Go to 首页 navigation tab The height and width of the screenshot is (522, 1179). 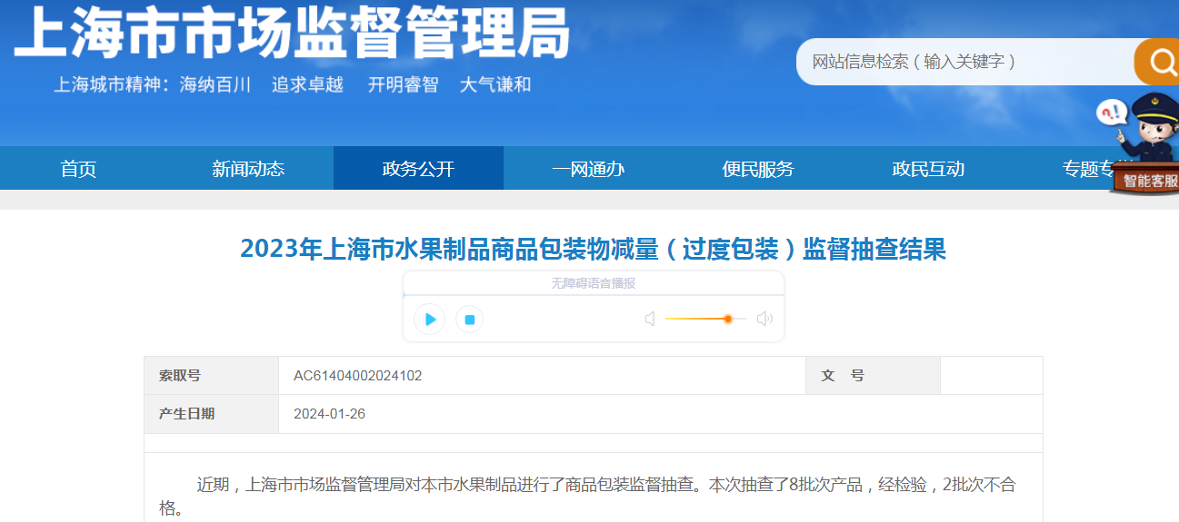79,168
